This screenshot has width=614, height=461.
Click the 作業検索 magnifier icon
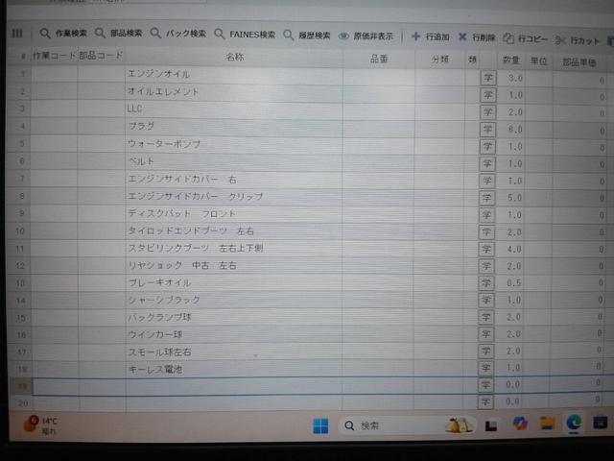click(x=45, y=34)
